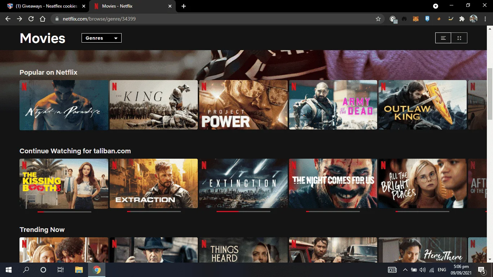Open the Genres dropdown

point(101,38)
